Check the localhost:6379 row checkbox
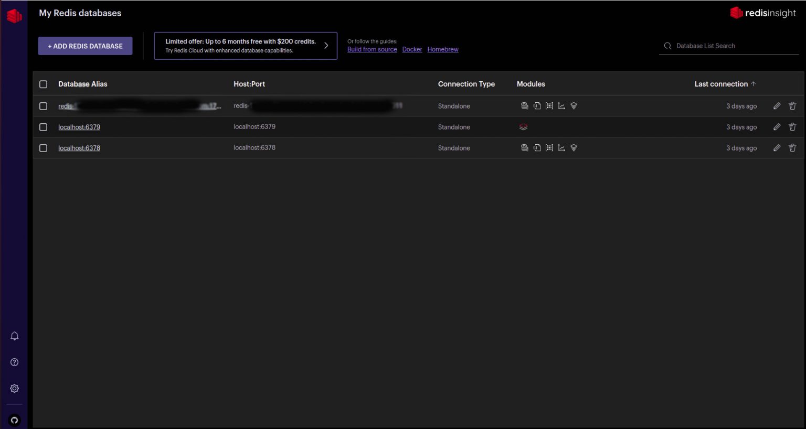The height and width of the screenshot is (429, 806). point(44,127)
